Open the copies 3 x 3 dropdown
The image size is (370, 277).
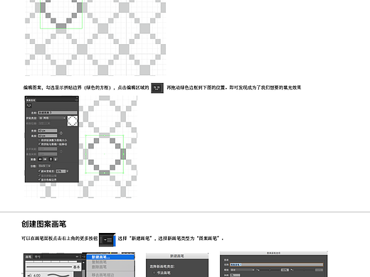[45, 166]
